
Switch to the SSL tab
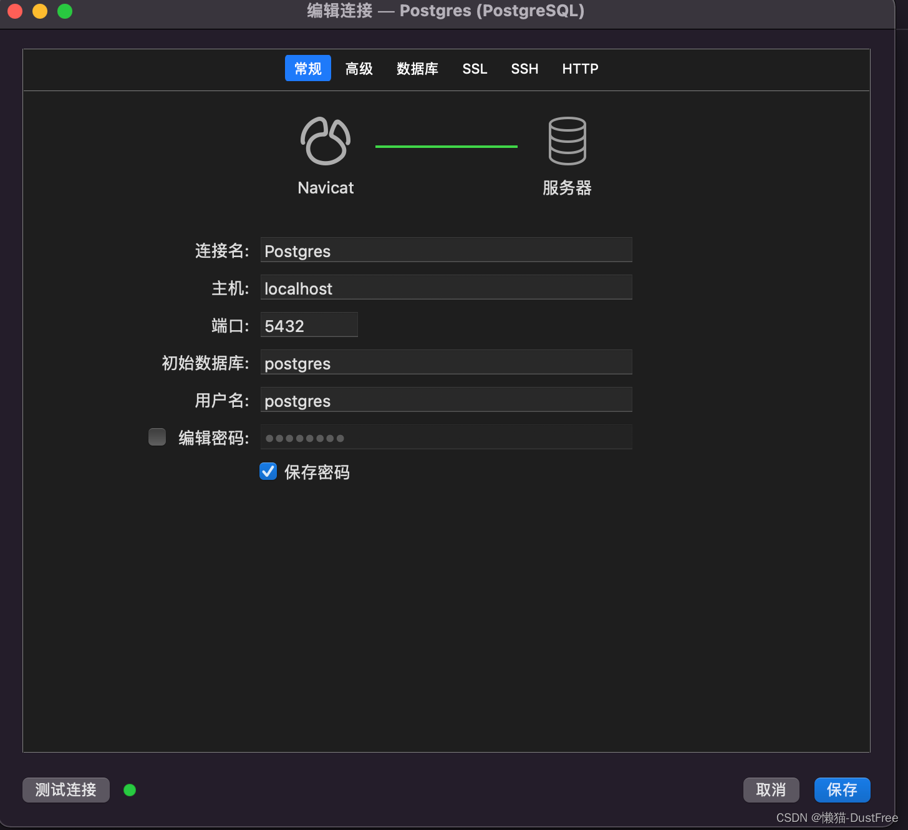(x=475, y=69)
